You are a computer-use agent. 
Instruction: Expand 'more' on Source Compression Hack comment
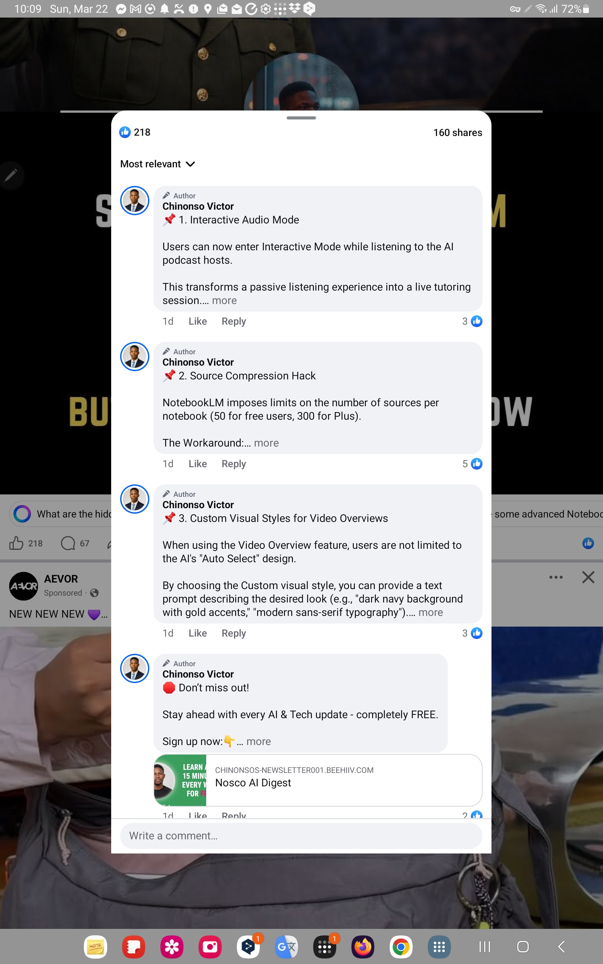coord(266,443)
